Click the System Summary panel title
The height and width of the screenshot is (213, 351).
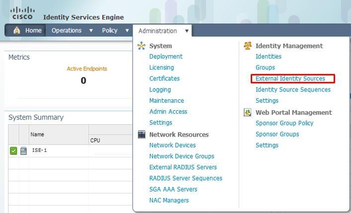pyautogui.click(x=36, y=117)
